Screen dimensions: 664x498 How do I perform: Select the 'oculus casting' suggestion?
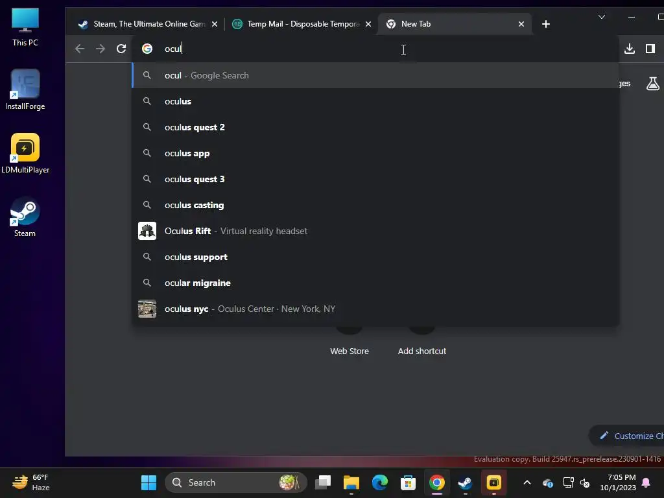coord(375,205)
